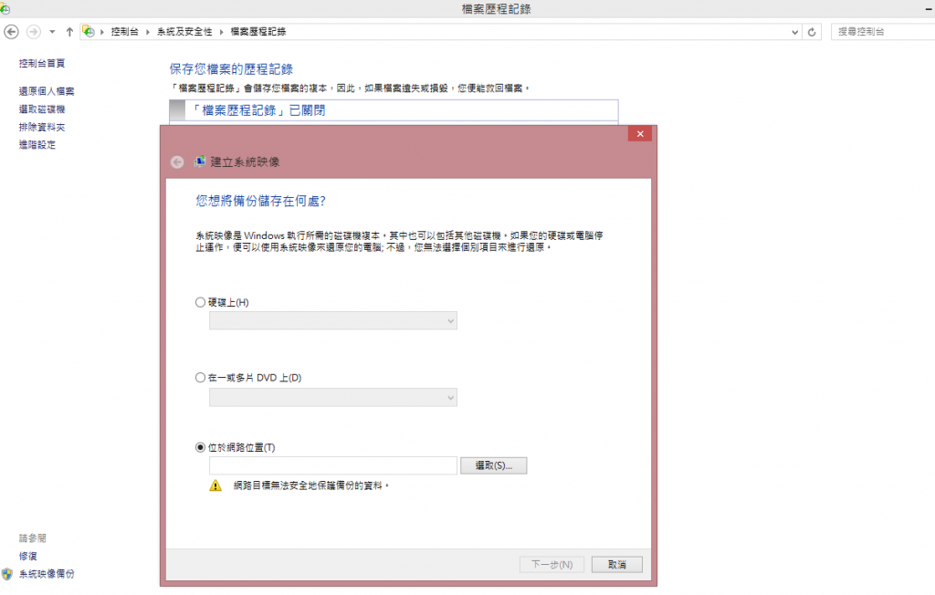935x595 pixels.
Task: Click the shield icon beside 系統映像備份
Action: click(x=7, y=574)
